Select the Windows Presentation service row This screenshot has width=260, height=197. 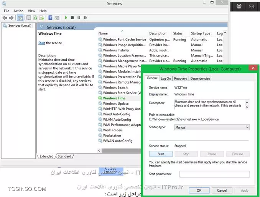point(119,77)
